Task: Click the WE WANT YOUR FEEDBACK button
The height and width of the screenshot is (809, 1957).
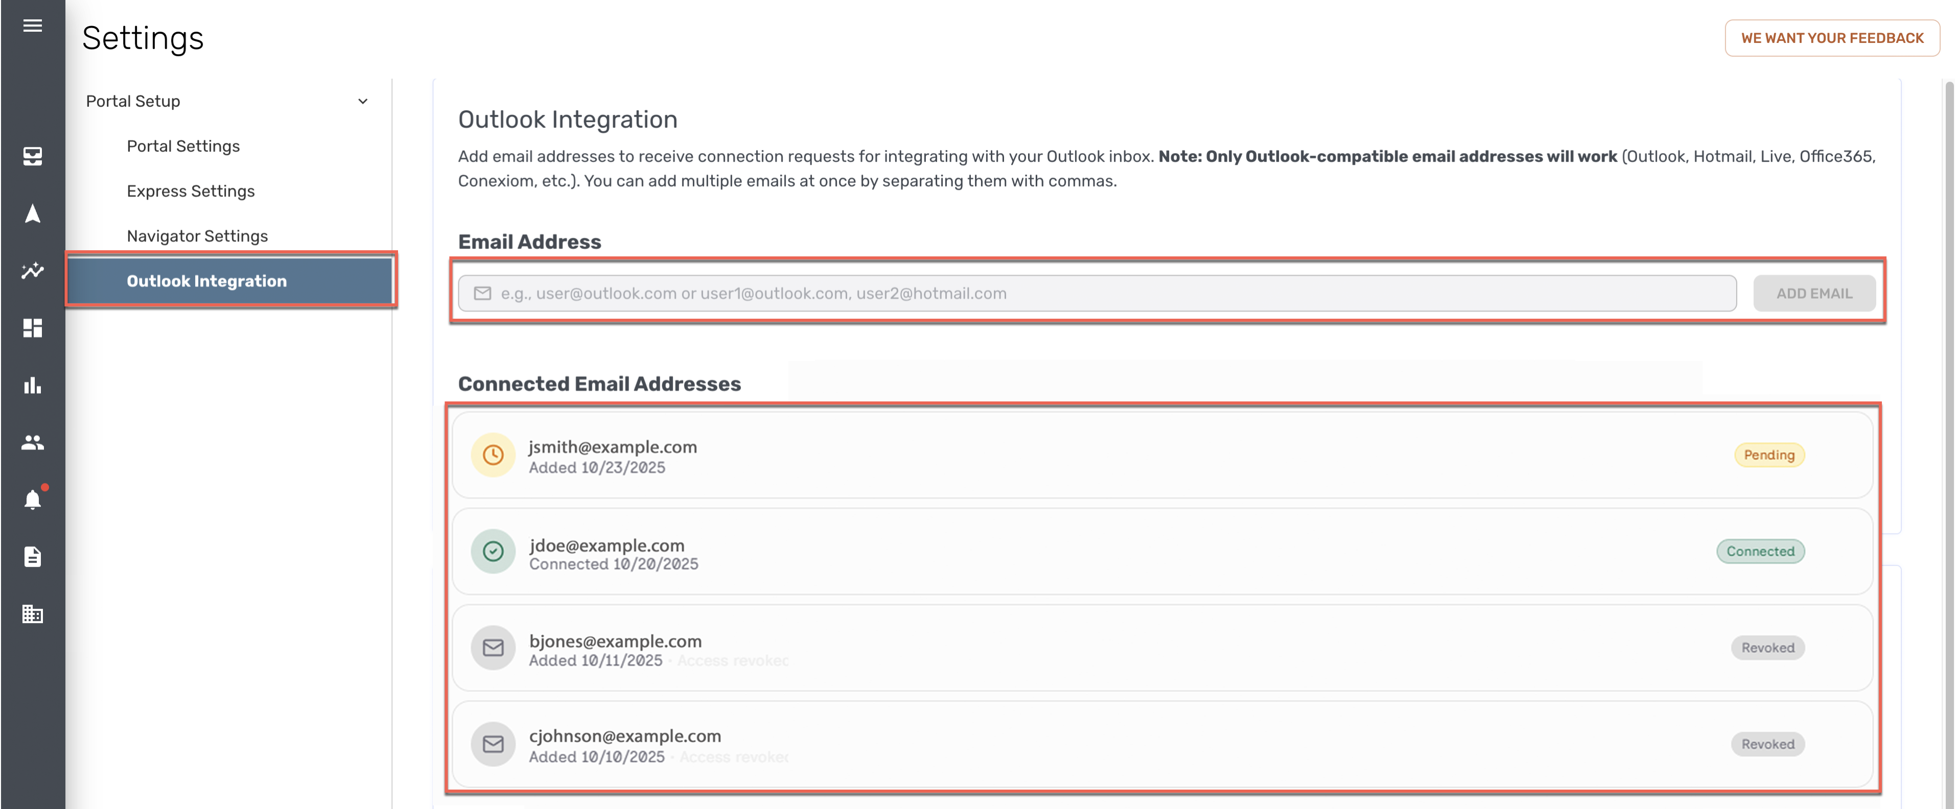Action: pyautogui.click(x=1832, y=38)
